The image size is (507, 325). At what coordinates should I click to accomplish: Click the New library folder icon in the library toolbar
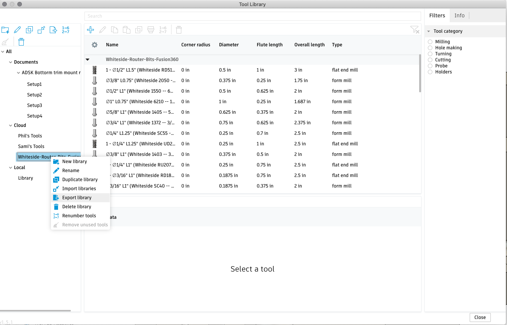pyautogui.click(x=5, y=30)
